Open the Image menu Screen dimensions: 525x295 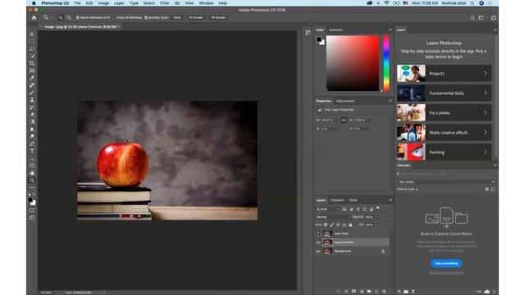coord(103,3)
